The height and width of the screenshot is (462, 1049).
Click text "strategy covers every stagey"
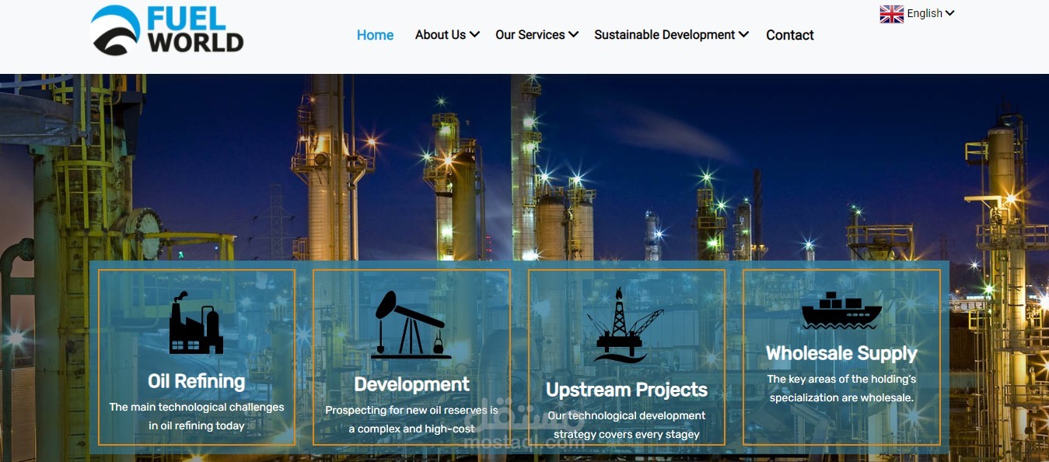tap(627, 434)
